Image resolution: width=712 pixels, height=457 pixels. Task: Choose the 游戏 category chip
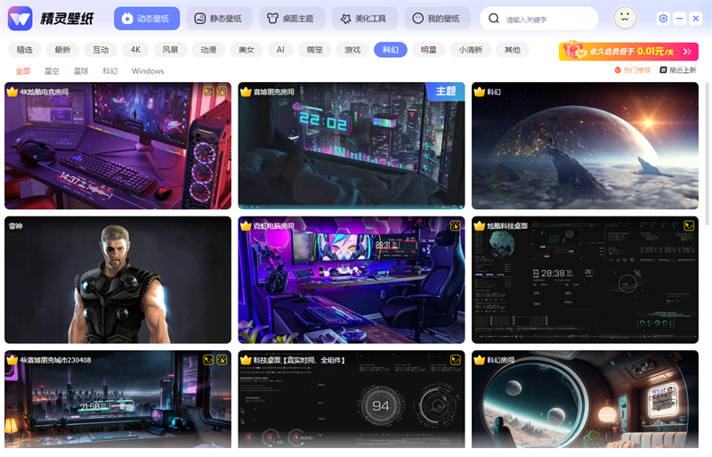[x=352, y=50]
